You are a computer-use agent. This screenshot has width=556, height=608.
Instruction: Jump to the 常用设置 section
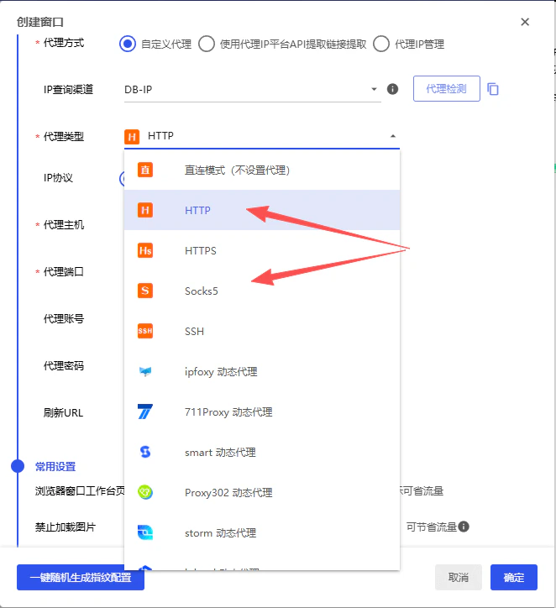(x=55, y=466)
